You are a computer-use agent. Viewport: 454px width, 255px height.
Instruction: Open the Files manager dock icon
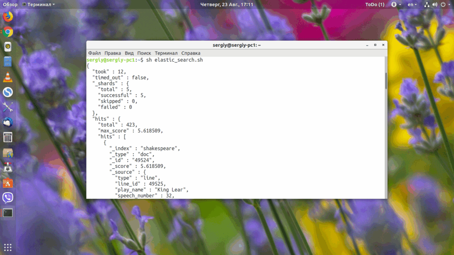click(8, 62)
